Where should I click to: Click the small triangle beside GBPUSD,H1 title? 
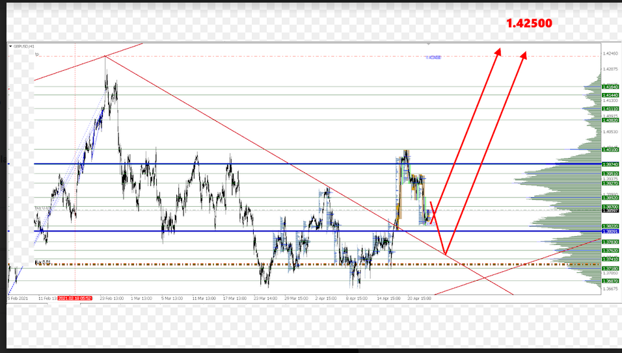coord(10,47)
